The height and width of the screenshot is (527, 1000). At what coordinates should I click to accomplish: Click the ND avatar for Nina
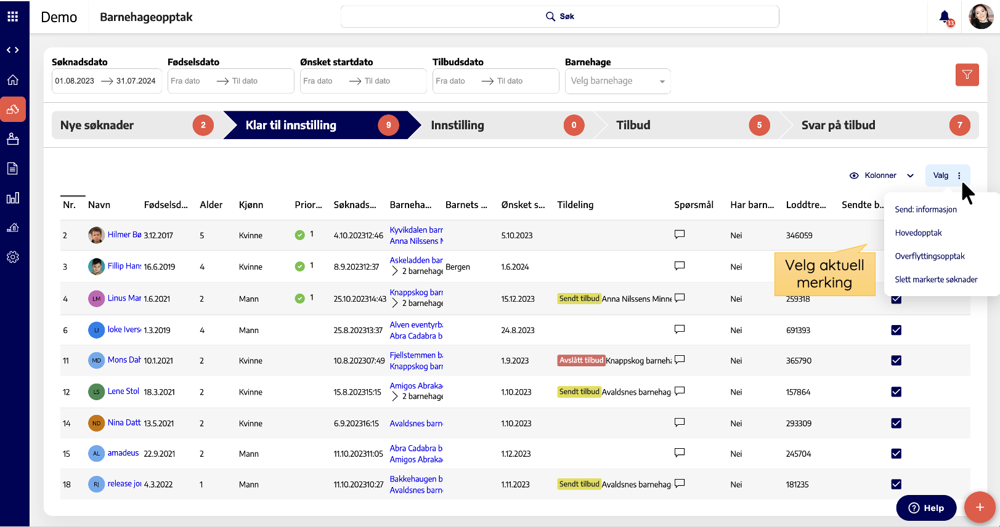[x=97, y=423]
